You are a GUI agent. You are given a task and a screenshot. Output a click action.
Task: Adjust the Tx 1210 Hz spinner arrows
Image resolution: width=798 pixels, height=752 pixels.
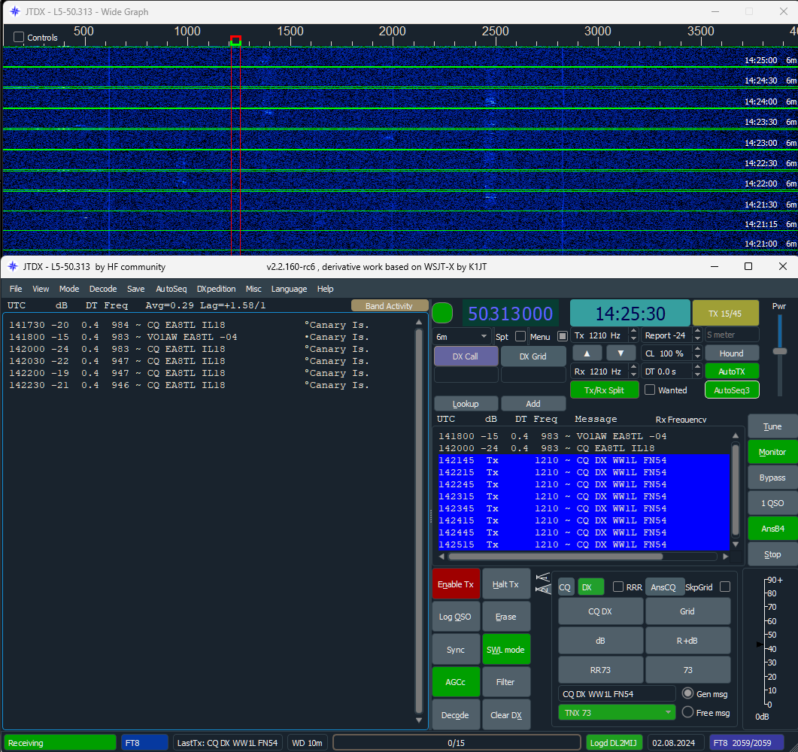pyautogui.click(x=633, y=335)
